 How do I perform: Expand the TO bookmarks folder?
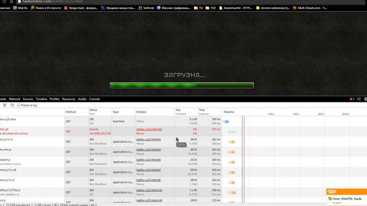tap(198, 7)
